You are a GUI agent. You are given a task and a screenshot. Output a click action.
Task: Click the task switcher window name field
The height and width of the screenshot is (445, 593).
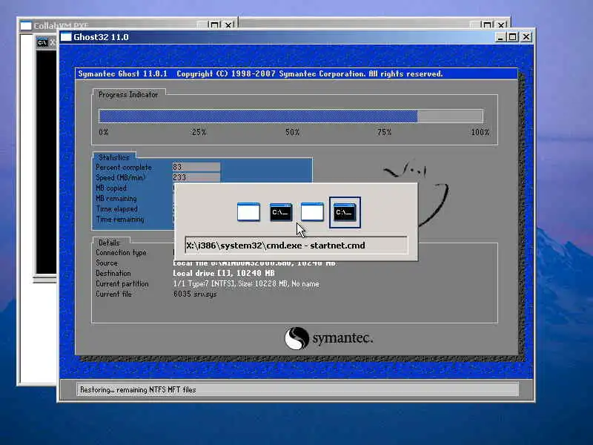[296, 245]
